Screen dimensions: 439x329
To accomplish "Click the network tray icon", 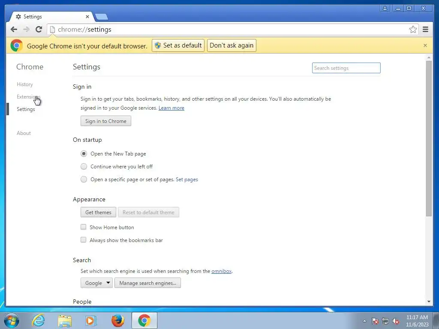I will pos(385,321).
